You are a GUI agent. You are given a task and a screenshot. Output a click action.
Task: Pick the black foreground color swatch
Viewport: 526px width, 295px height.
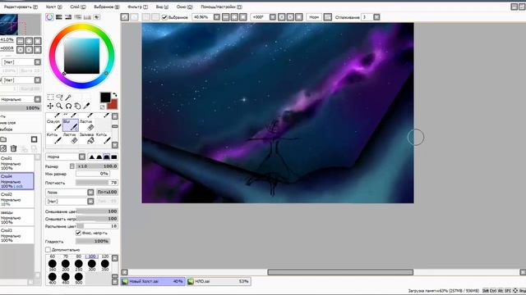(105, 98)
